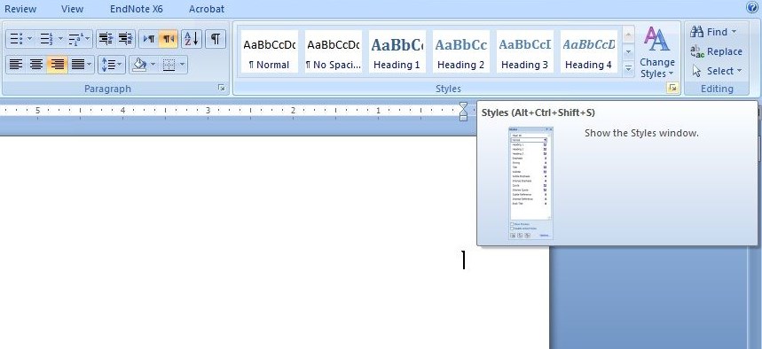
Task: Toggle Left-to-Right text direction
Action: pos(149,39)
